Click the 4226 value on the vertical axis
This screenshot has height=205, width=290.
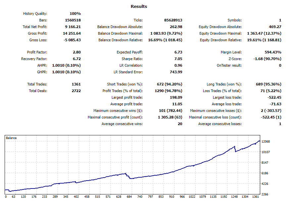point(265,184)
